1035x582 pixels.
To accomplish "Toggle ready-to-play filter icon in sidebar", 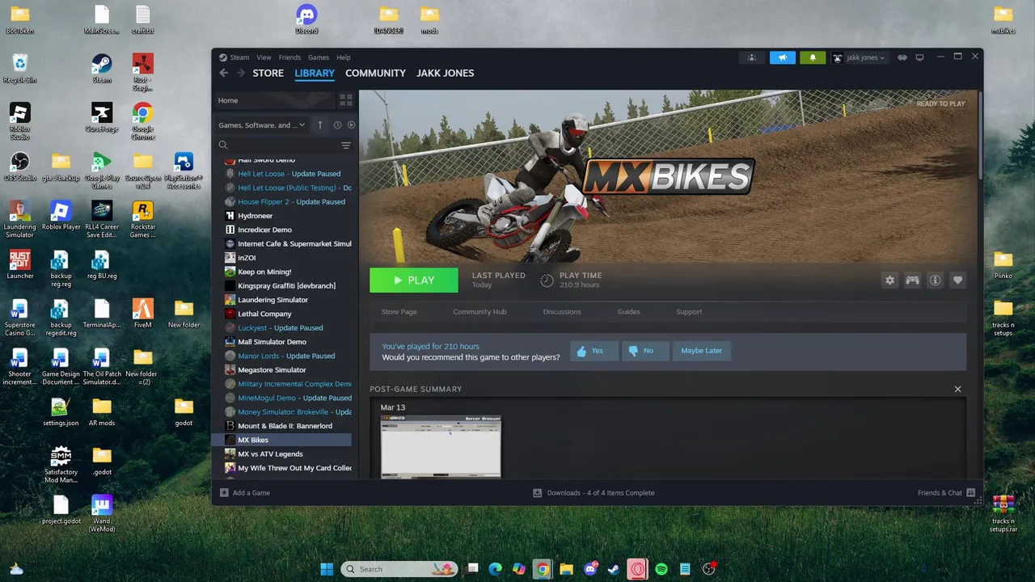I will (x=351, y=125).
